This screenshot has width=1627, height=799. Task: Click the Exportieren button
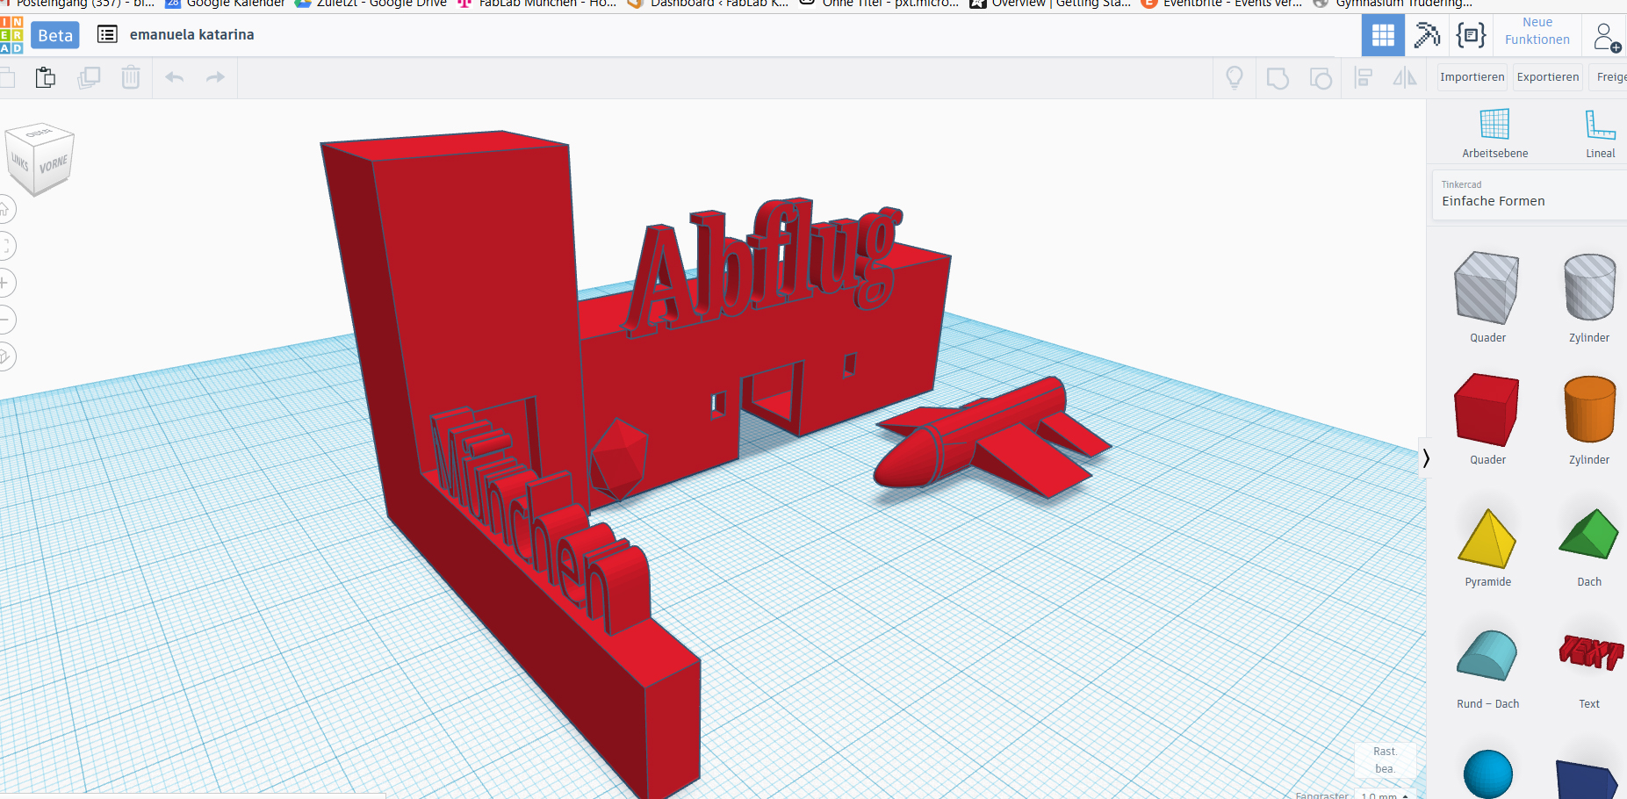pyautogui.click(x=1547, y=77)
